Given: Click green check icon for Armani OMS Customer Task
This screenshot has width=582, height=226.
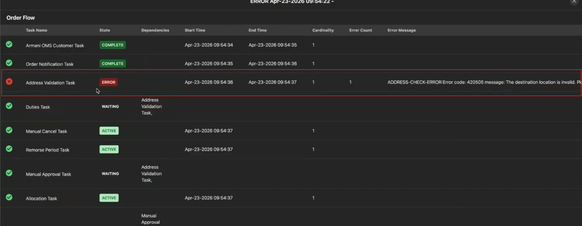Looking at the screenshot, I should click(x=9, y=44).
